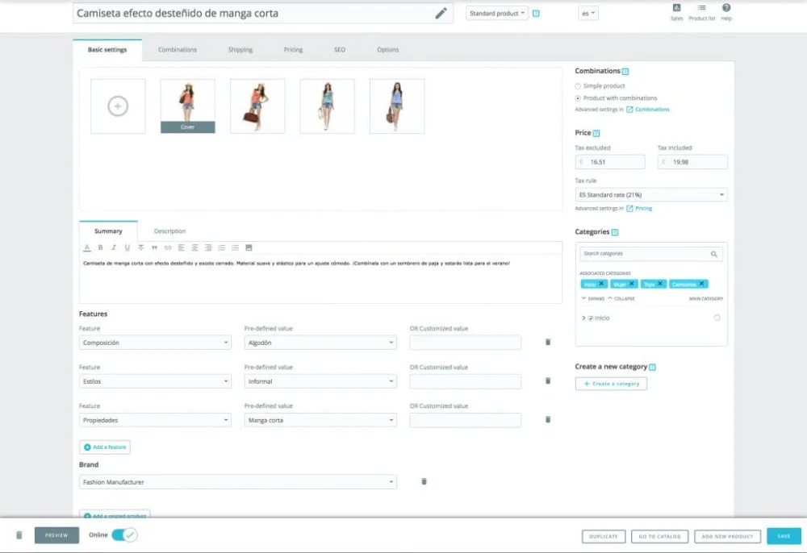
Task: Open the Informal pre-defined value dropdown
Action: 320,381
